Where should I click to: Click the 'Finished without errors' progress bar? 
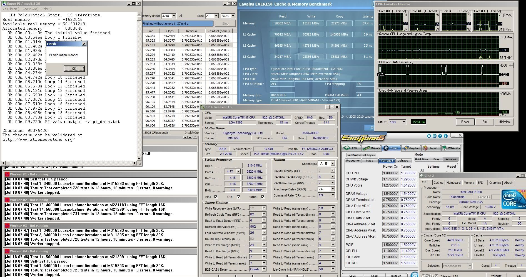[177, 24]
